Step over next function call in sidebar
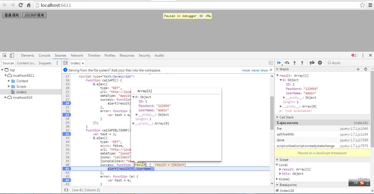Viewport: 374px width, 194px height. click(287, 63)
